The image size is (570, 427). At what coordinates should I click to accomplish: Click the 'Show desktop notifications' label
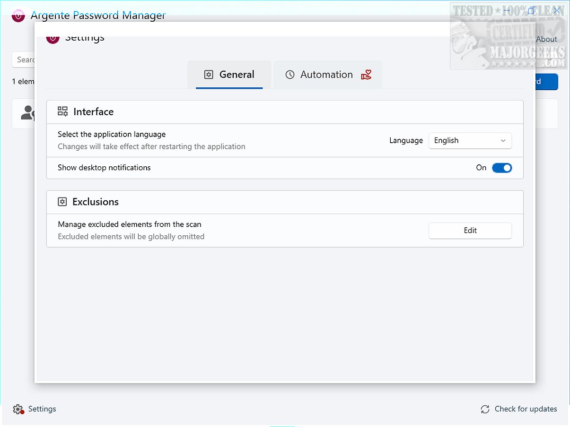[x=104, y=168]
